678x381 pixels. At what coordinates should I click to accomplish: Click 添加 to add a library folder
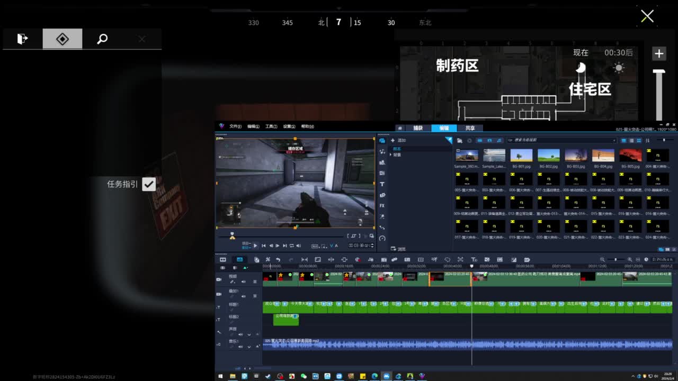coord(398,141)
